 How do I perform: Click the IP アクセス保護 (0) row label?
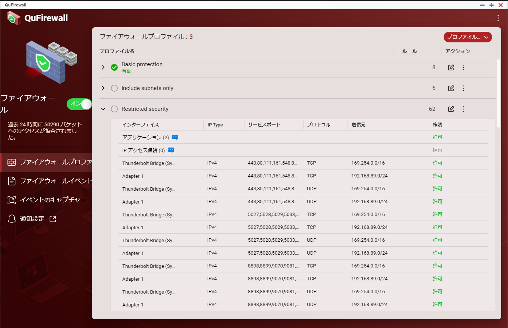pyautogui.click(x=143, y=150)
